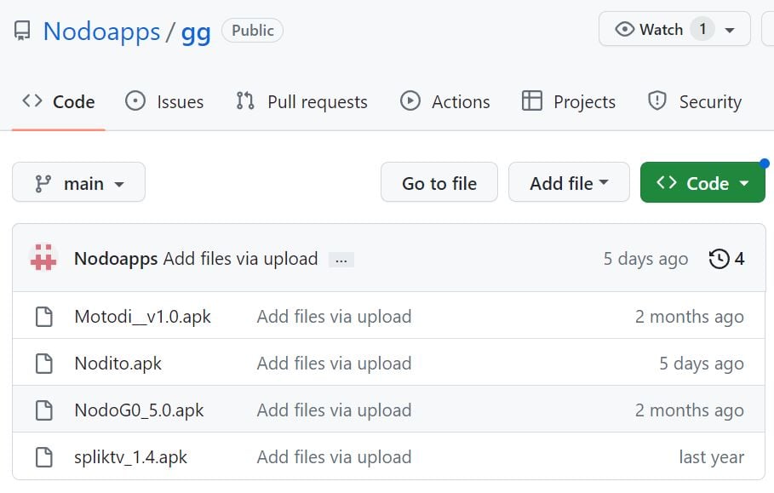
Task: Open the Projects tab
Action: click(569, 101)
